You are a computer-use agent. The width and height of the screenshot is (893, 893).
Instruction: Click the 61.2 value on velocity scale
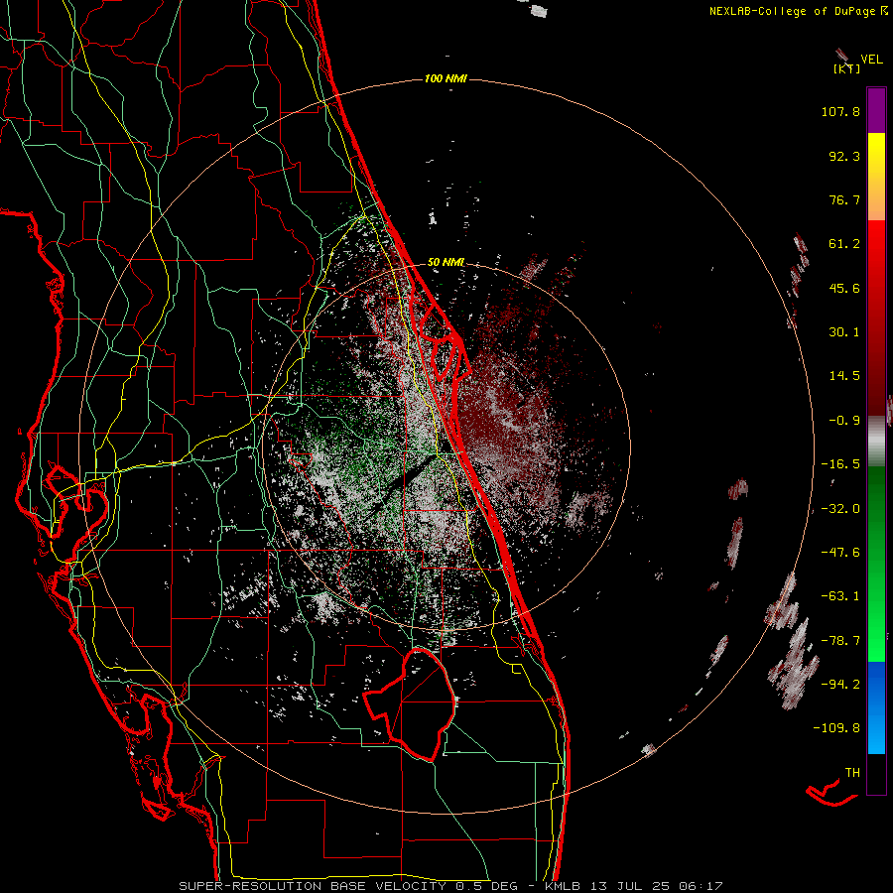pyautogui.click(x=844, y=244)
